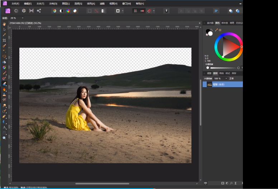The image size is (278, 189).
Task: Click the Export persona share icon
Action: click(39, 11)
